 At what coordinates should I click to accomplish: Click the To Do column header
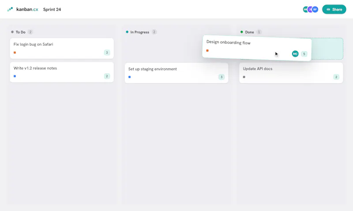pos(20,32)
